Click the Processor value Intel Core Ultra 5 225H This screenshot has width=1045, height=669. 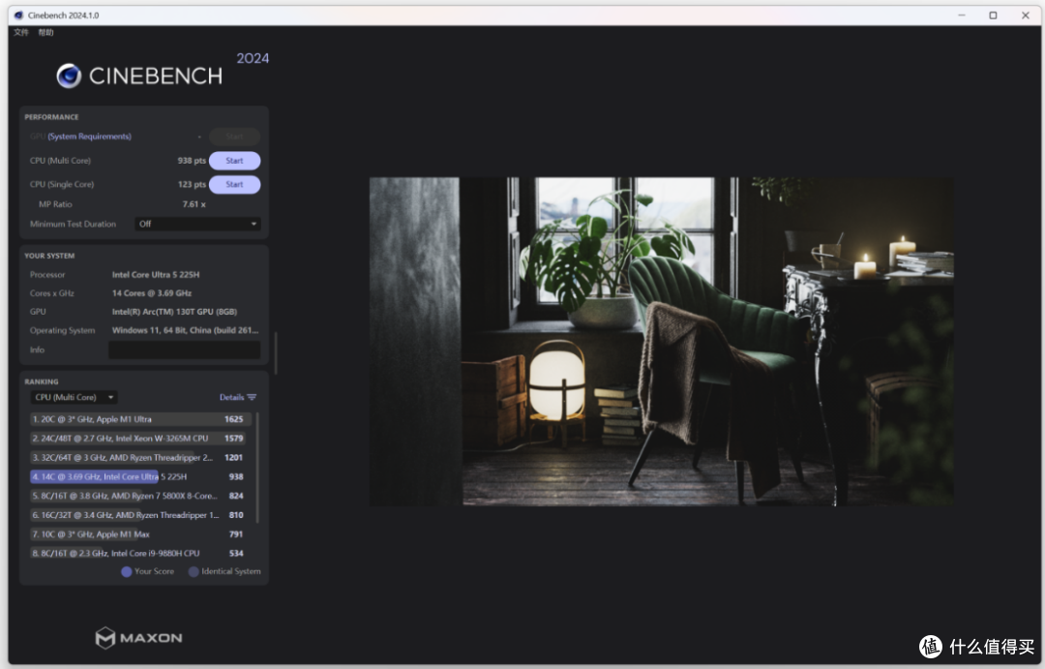[x=155, y=275]
